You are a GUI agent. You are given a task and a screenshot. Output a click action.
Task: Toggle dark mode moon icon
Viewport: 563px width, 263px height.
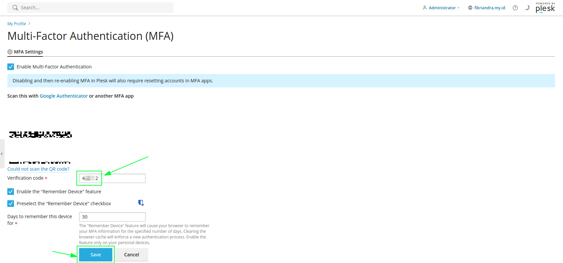pyautogui.click(x=527, y=8)
